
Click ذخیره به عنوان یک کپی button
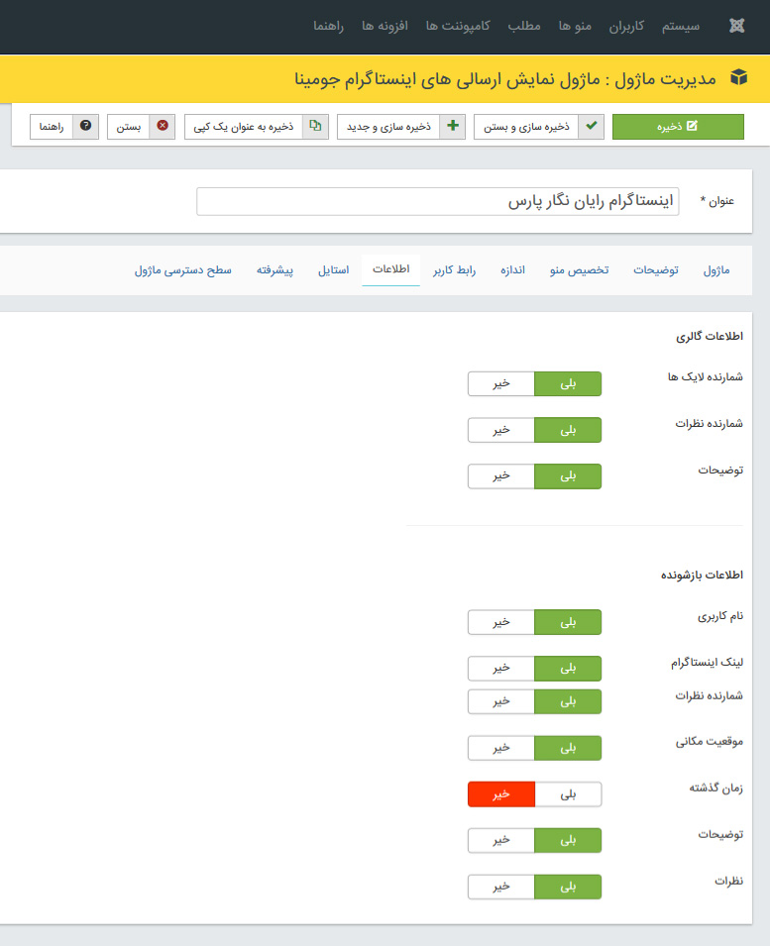[x=257, y=127]
